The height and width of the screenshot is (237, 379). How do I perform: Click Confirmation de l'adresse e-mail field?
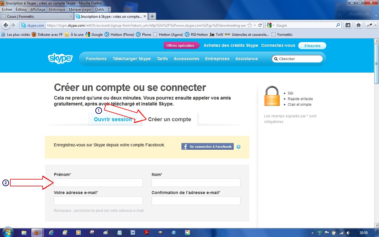coord(196,201)
